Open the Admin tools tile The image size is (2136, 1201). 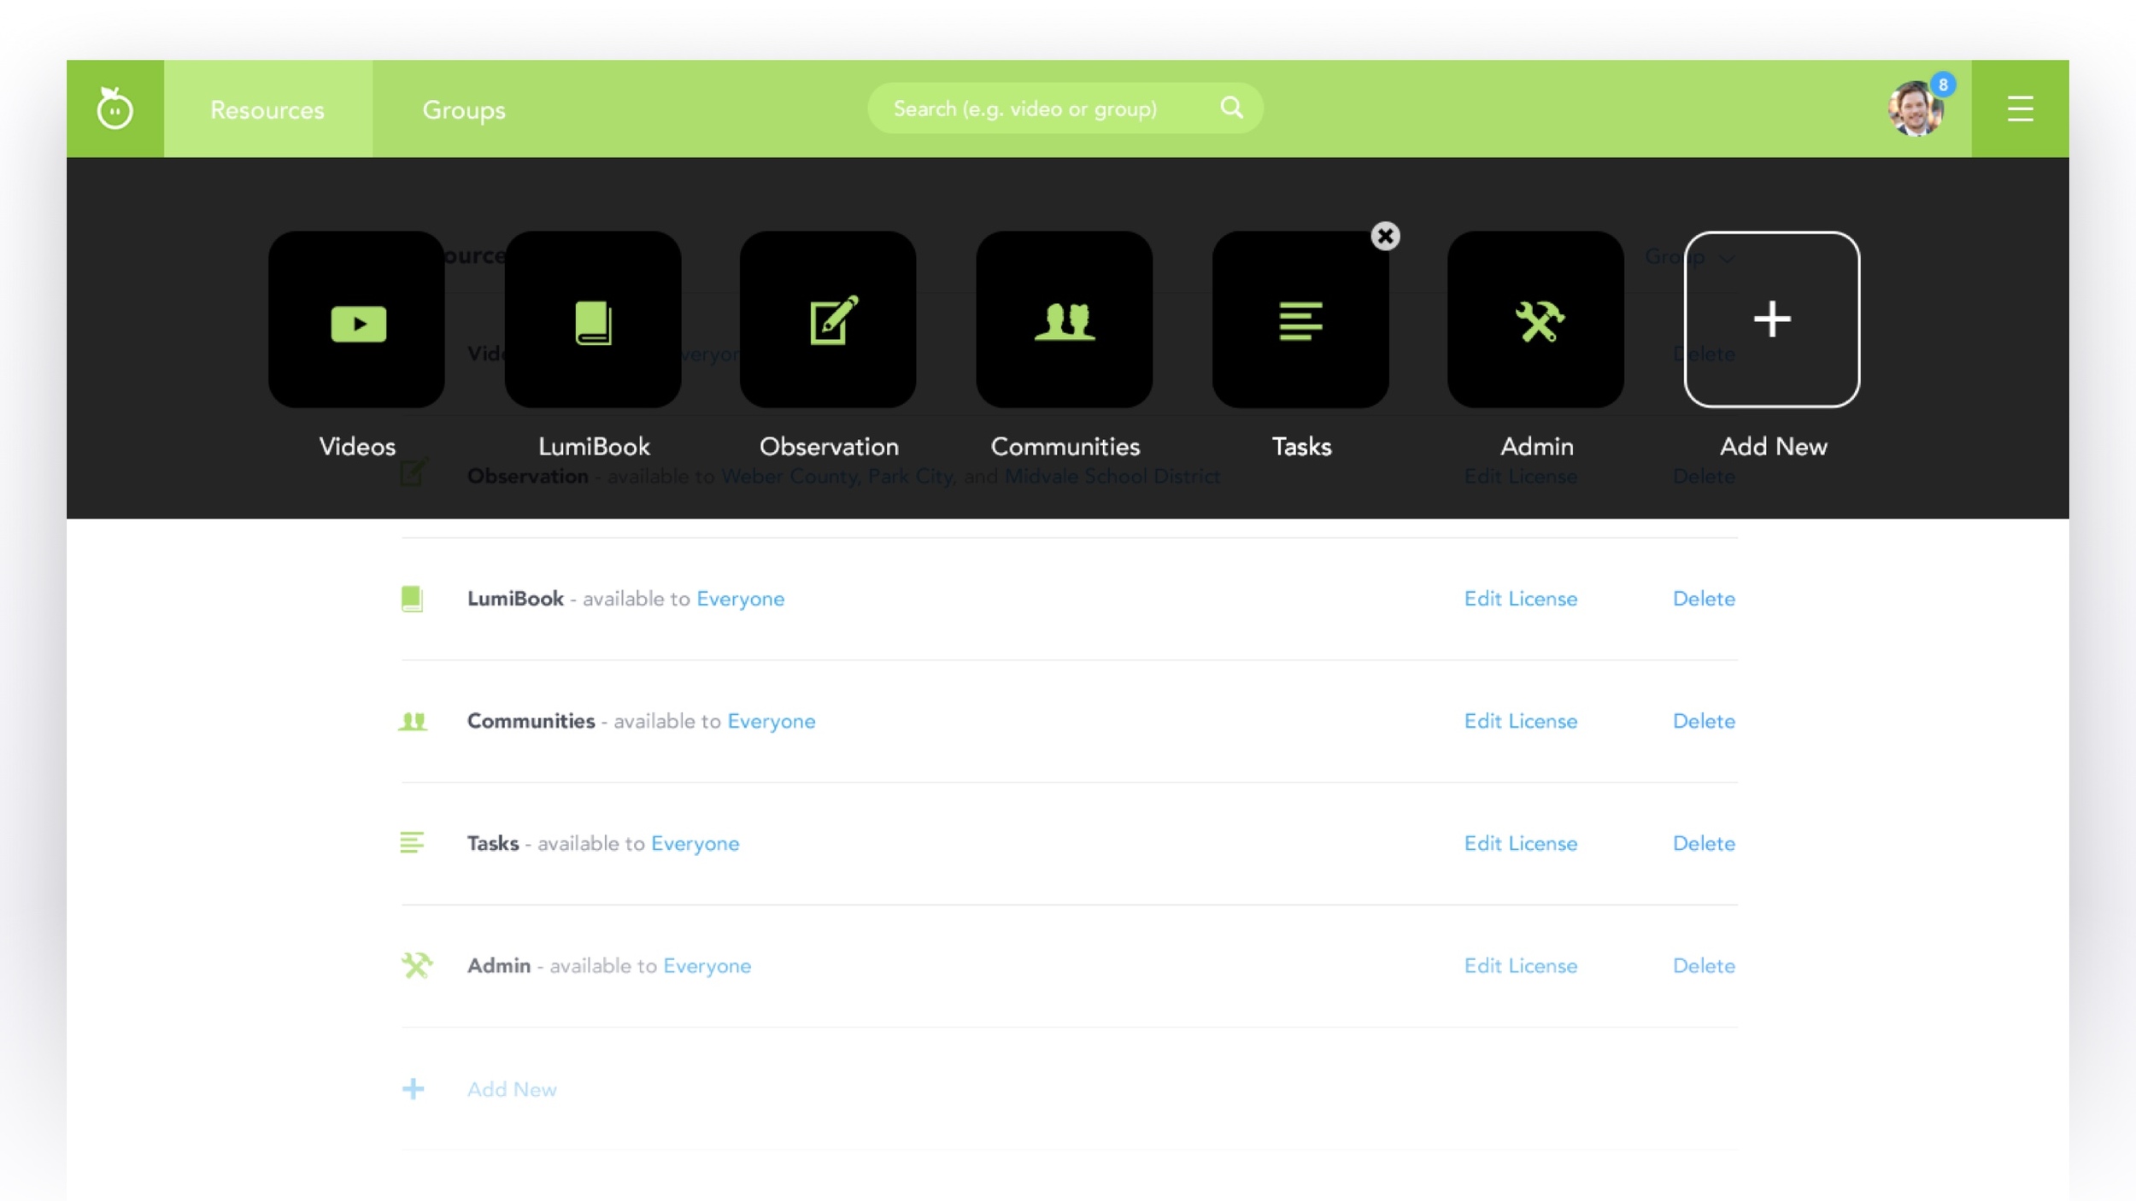click(1536, 319)
